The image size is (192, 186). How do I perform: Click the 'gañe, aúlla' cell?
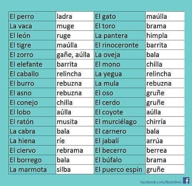(75, 55)
